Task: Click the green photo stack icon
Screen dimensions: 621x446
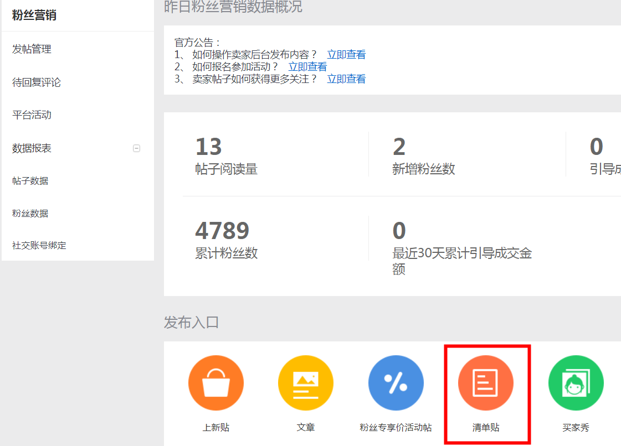Action: coord(576,382)
